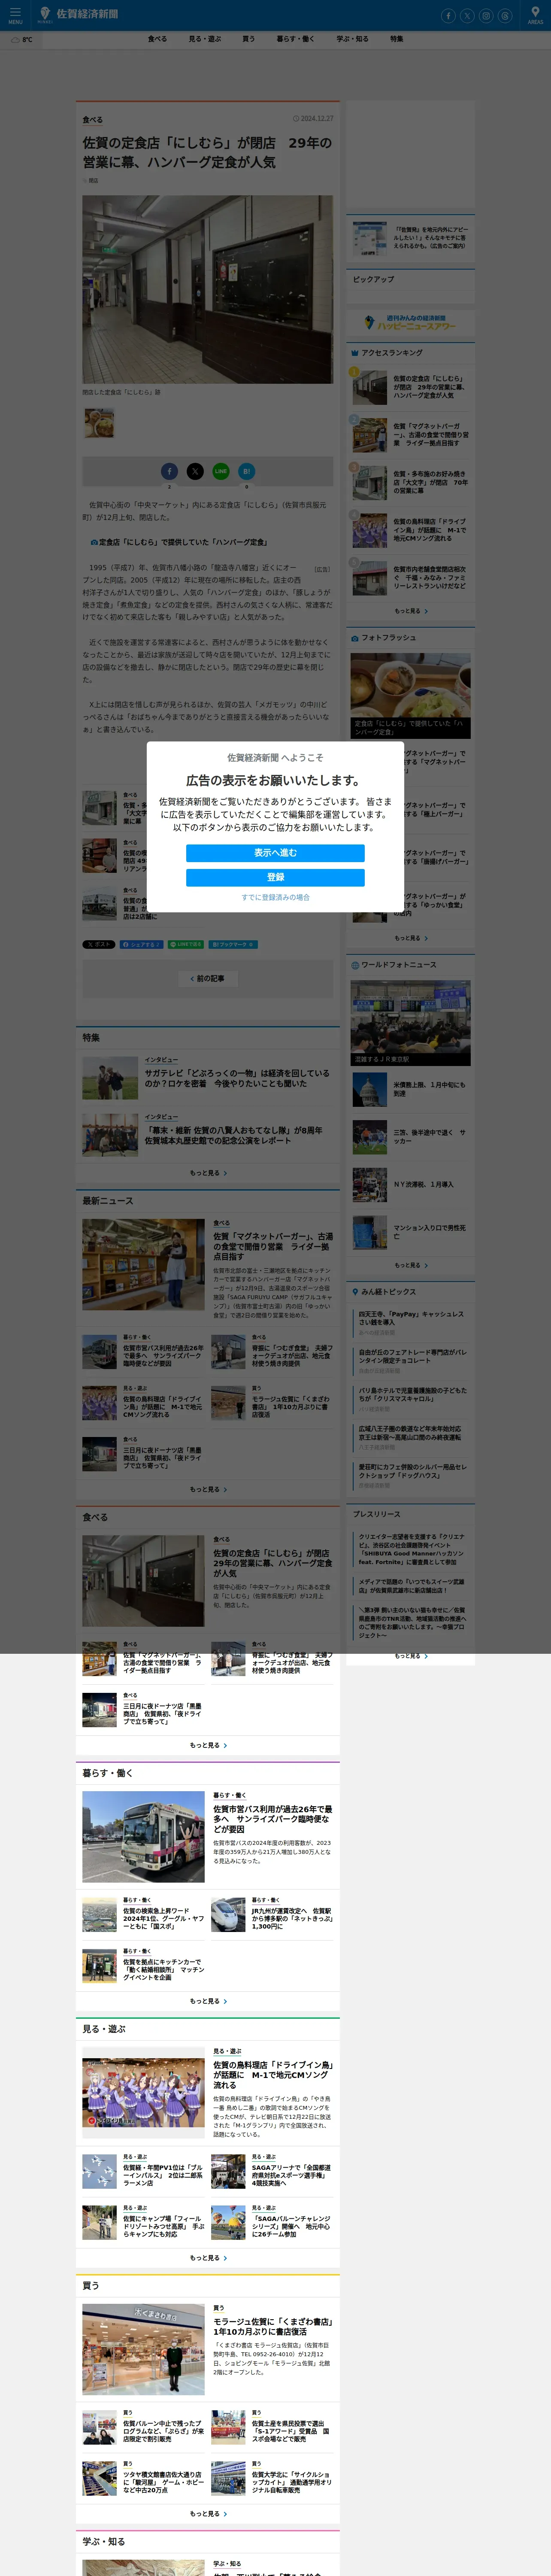
Task: Open the small hamburger meal thumbnail
Action: click(x=99, y=422)
